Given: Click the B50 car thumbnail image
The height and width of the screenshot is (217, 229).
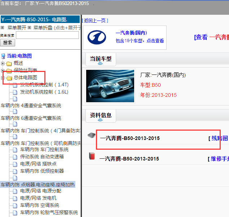Looking at the screenshot, I should (110, 86).
